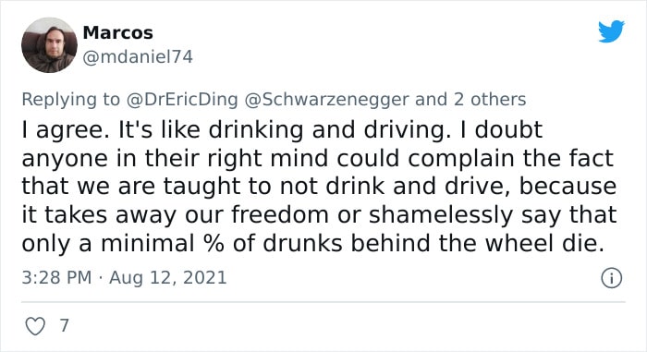This screenshot has height=352, width=647.
Task: Click the "Replying to" label
Action: click(70, 100)
